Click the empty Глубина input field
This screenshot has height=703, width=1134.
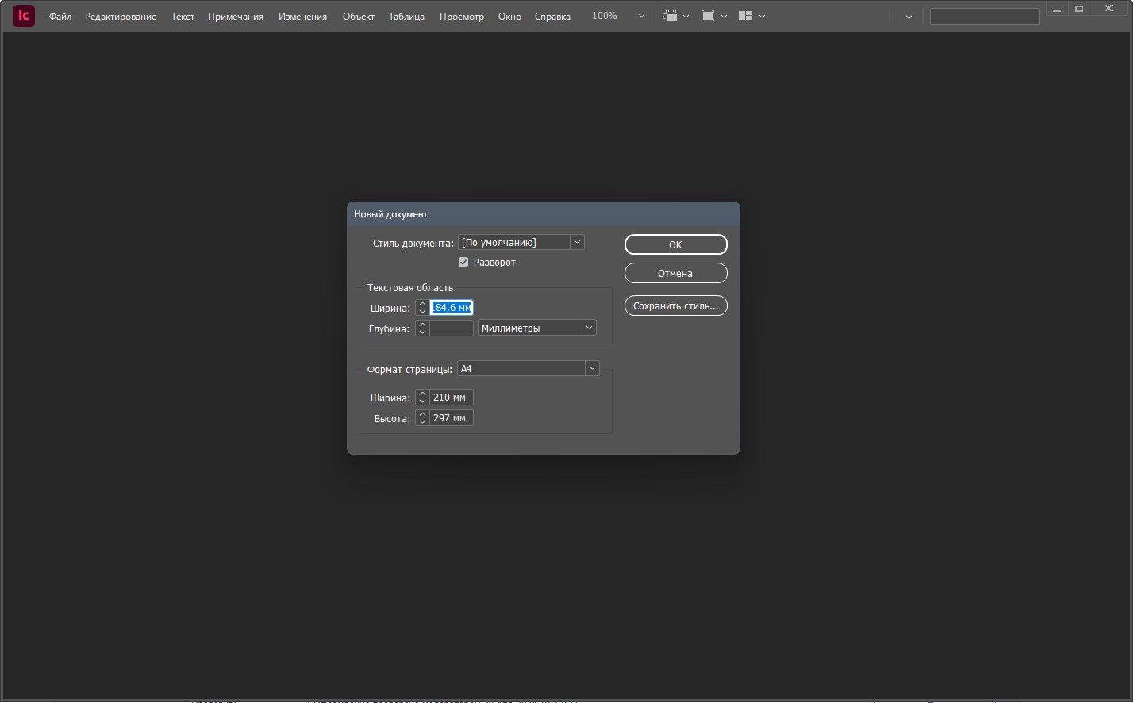[452, 328]
